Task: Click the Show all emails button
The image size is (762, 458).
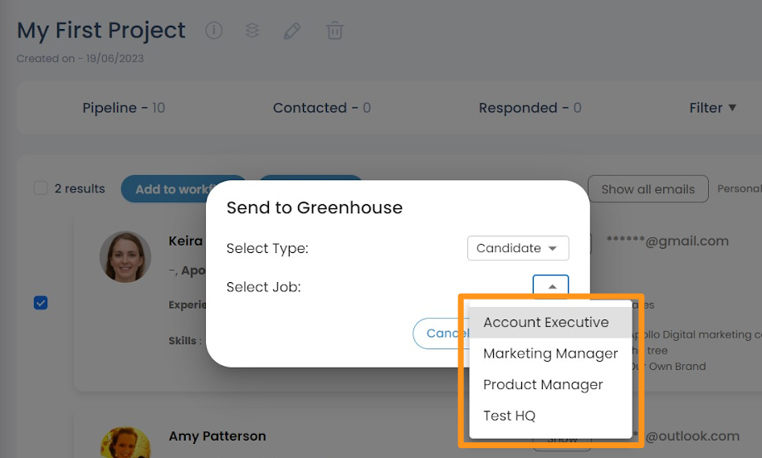Action: [x=647, y=189]
